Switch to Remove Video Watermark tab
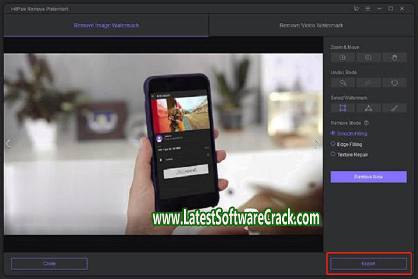 311,26
